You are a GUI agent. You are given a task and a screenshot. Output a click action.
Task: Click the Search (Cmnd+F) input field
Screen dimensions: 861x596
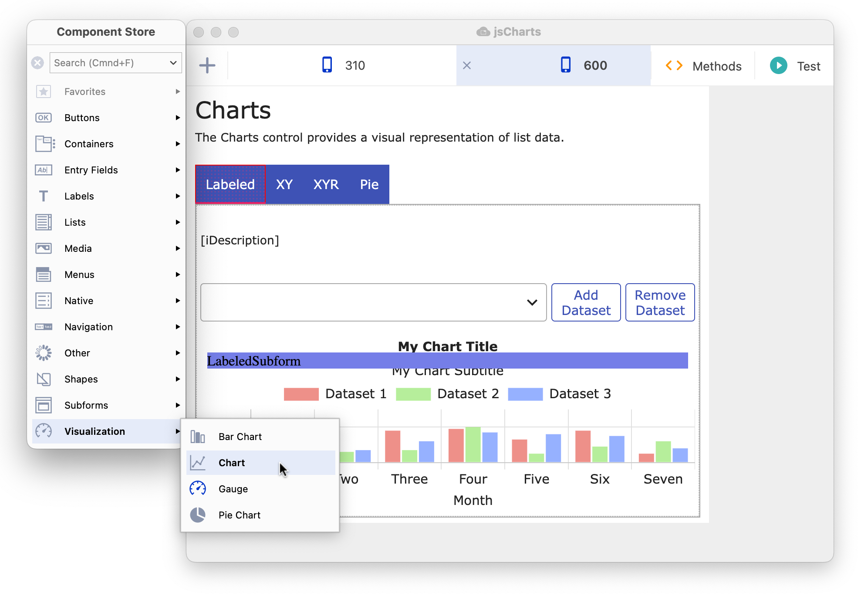click(x=116, y=63)
